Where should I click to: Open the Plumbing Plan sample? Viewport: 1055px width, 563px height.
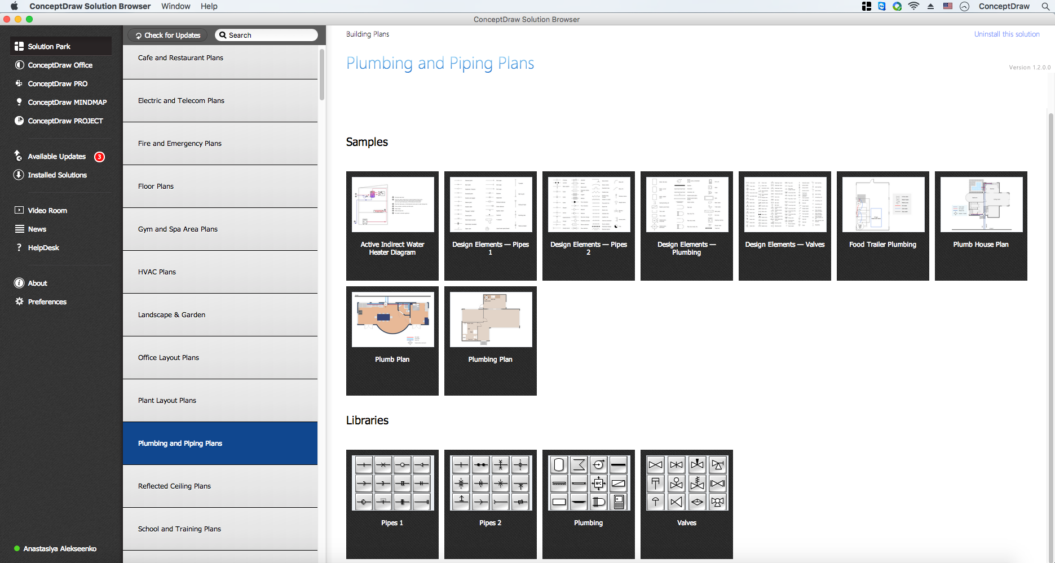491,341
